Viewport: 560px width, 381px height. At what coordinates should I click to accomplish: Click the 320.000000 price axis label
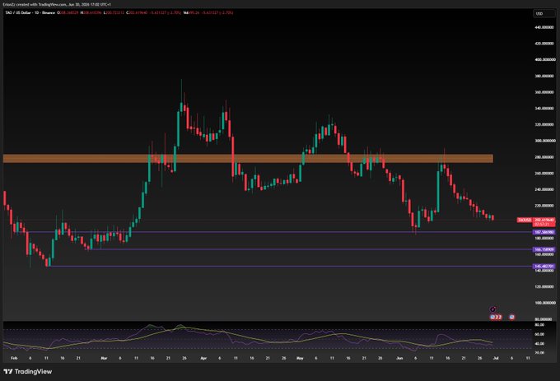[x=545, y=124]
